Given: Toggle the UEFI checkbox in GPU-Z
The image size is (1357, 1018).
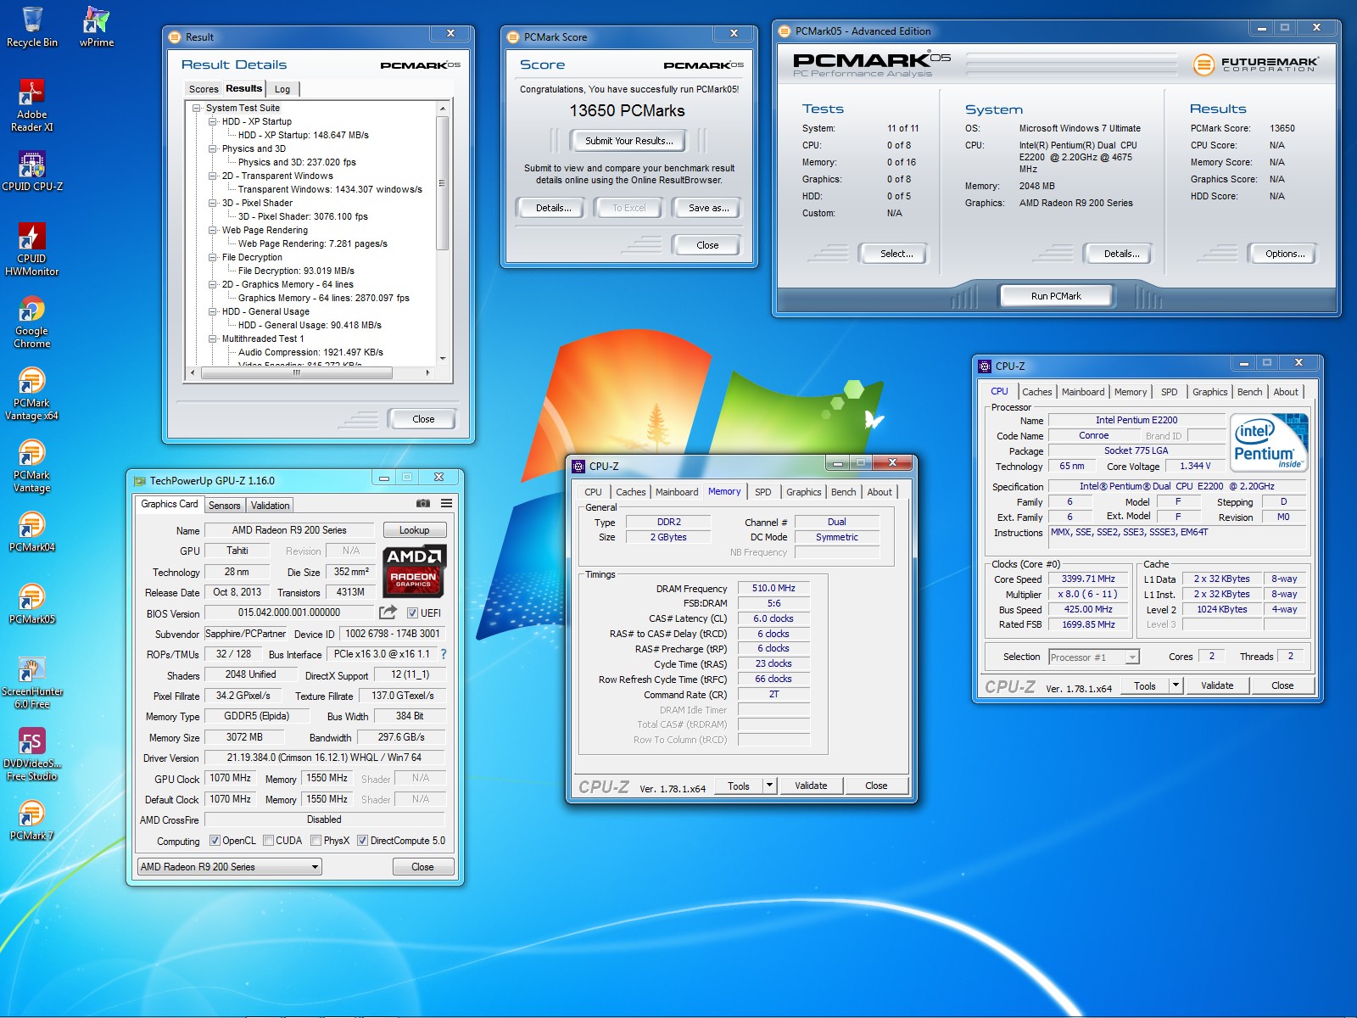Looking at the screenshot, I should click(x=412, y=612).
